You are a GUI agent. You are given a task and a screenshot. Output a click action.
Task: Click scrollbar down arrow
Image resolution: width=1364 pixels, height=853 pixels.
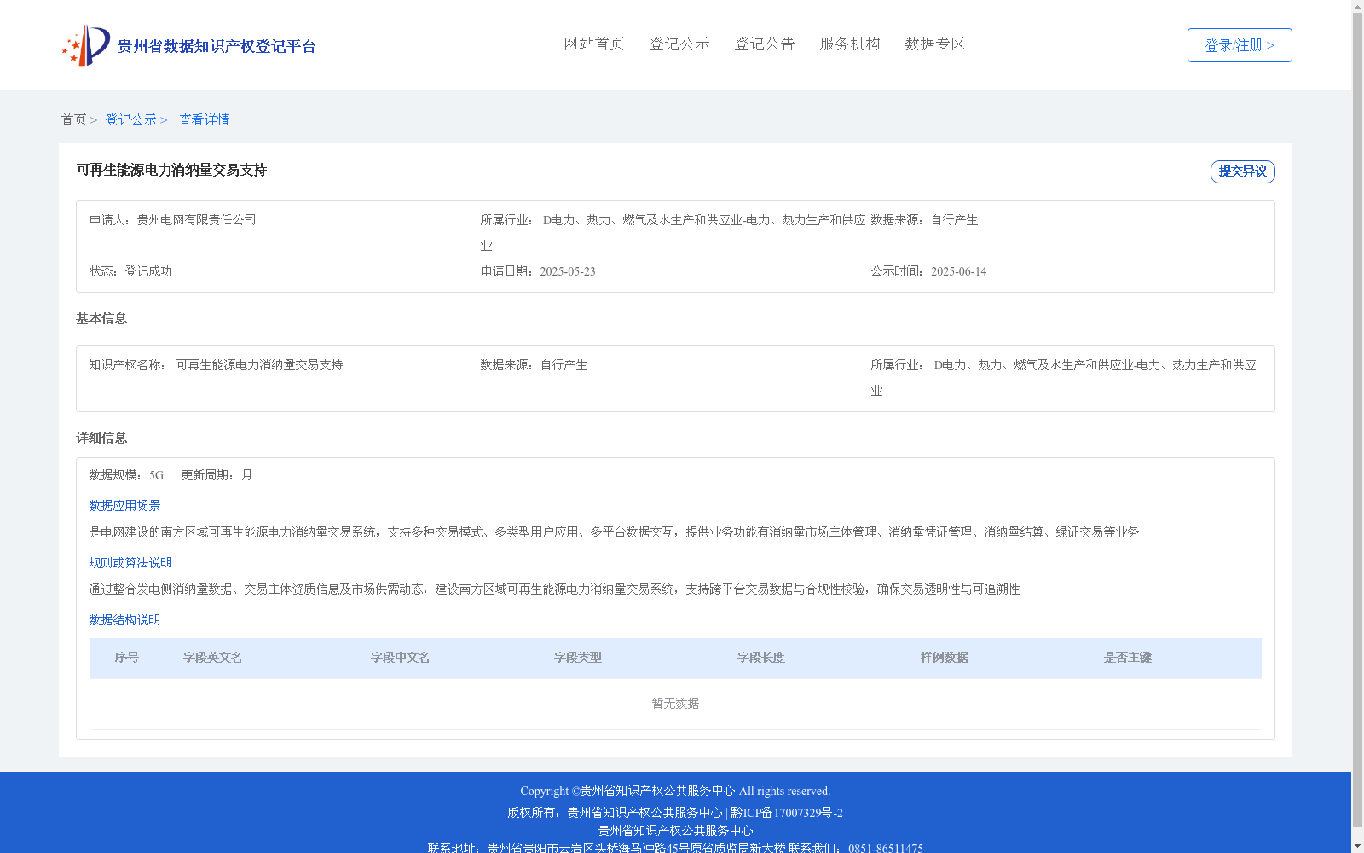(1357, 847)
